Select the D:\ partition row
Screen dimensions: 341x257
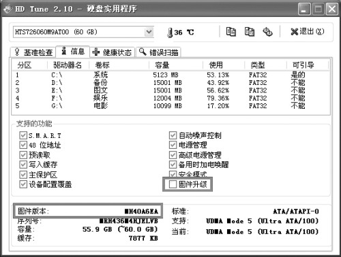[x=170, y=83]
